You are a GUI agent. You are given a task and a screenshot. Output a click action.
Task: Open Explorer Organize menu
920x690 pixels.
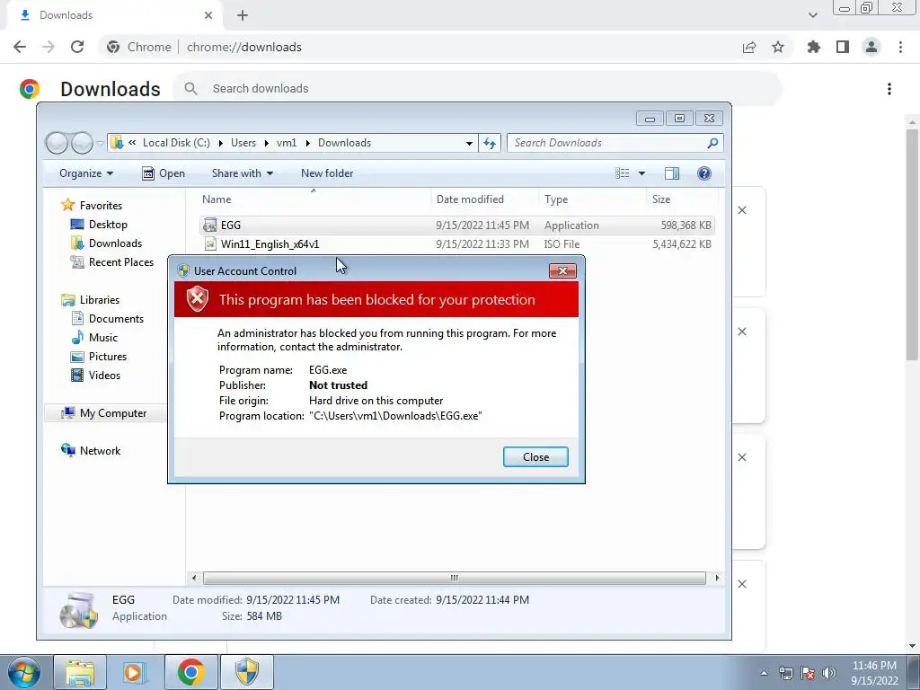pos(86,173)
